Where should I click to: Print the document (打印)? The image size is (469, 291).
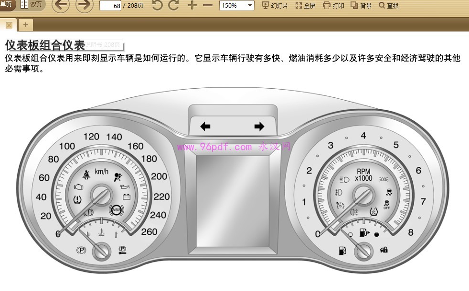coord(333,6)
